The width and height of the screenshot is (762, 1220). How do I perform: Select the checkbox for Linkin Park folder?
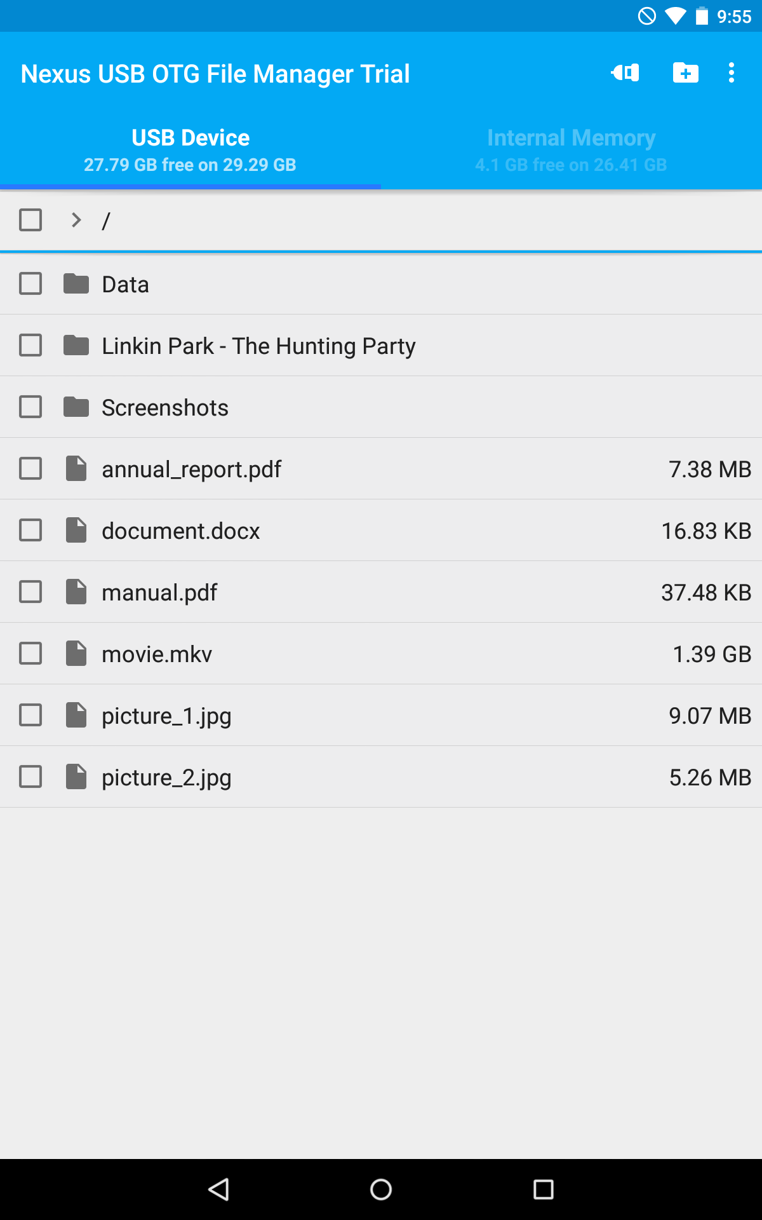(30, 345)
